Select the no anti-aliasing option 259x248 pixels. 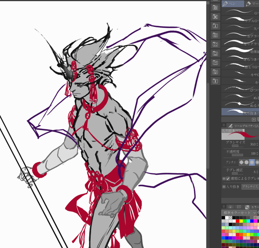tap(241, 162)
